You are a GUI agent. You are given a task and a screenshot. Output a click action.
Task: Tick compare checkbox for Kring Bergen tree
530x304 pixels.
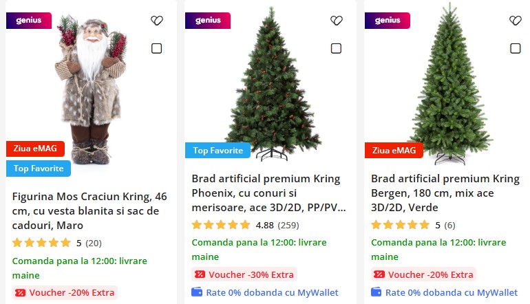515,48
